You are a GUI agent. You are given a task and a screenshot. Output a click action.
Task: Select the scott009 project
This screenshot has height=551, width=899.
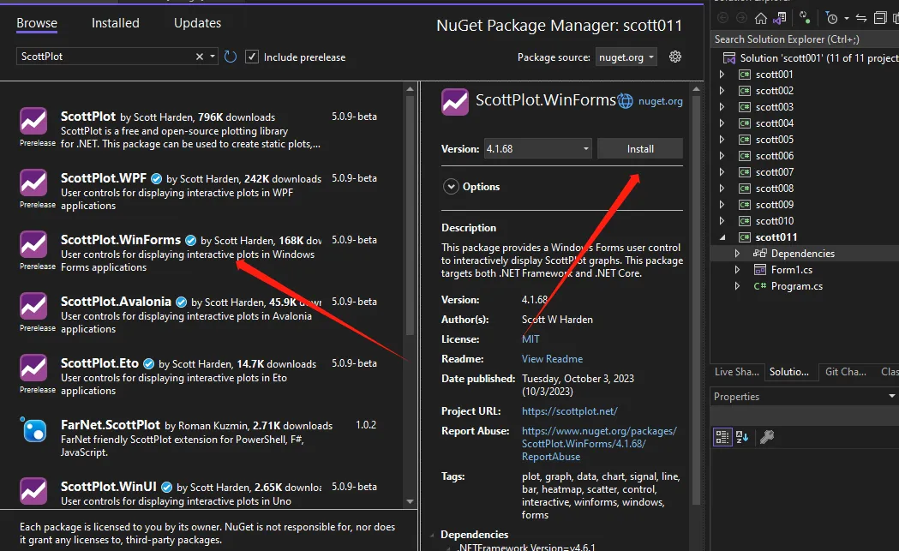(x=774, y=205)
